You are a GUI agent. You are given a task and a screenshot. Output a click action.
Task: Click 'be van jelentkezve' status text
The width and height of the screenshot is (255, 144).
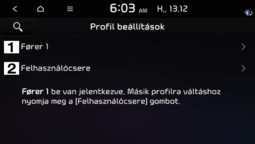click(x=88, y=92)
